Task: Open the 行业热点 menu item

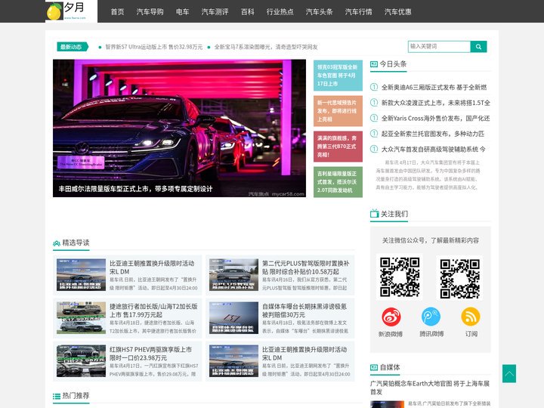Action: (x=280, y=12)
